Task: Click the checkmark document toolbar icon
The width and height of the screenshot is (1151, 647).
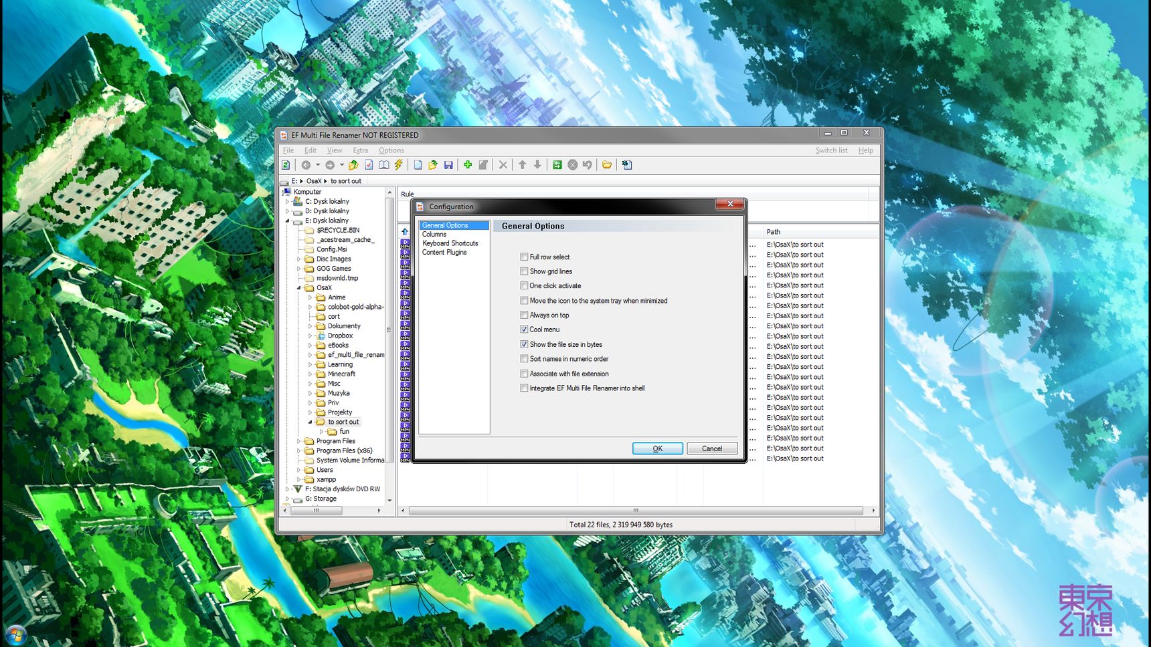Action: (x=369, y=165)
